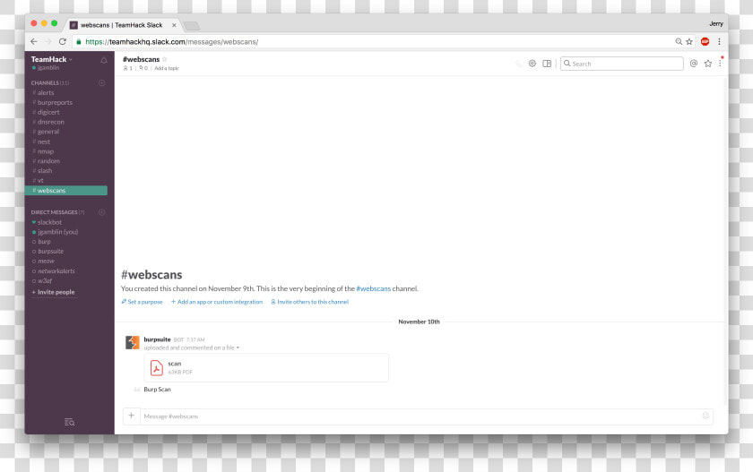Click the Search field in Slack
Image resolution: width=753 pixels, height=472 pixels.
[622, 64]
